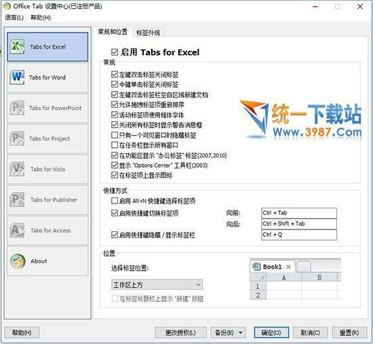Switch to the 标签外观 tab
Viewport: 373px width, 344px height.
(149, 33)
